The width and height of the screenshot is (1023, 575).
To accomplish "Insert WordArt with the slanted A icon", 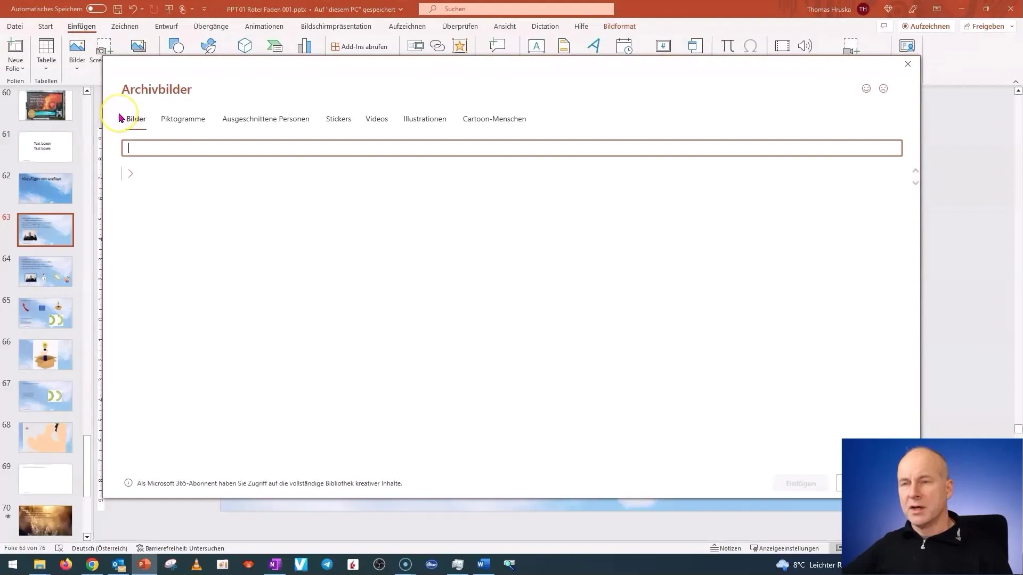I will (x=594, y=46).
